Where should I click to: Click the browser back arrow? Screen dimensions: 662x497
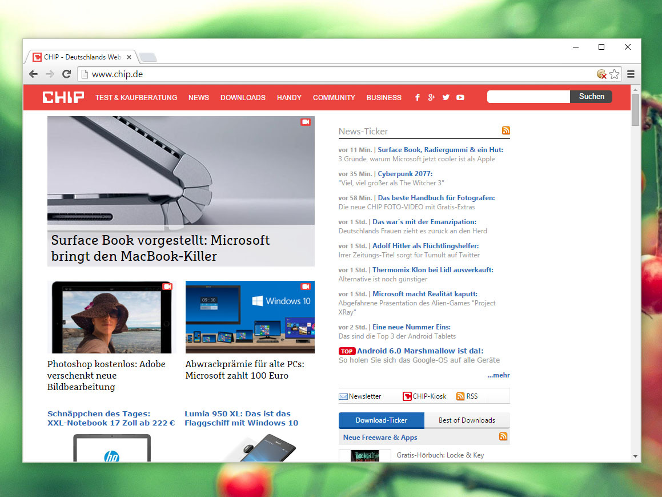[33, 74]
